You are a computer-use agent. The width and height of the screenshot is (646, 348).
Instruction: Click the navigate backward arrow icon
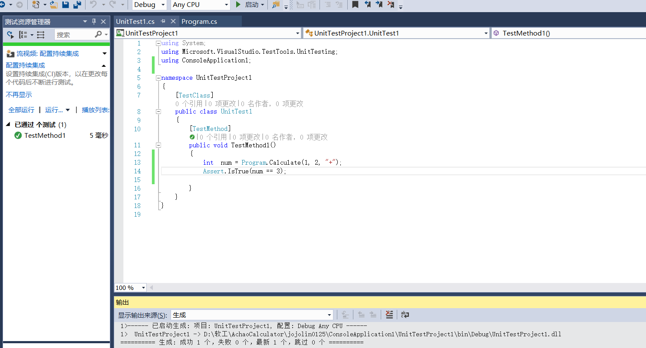3,5
